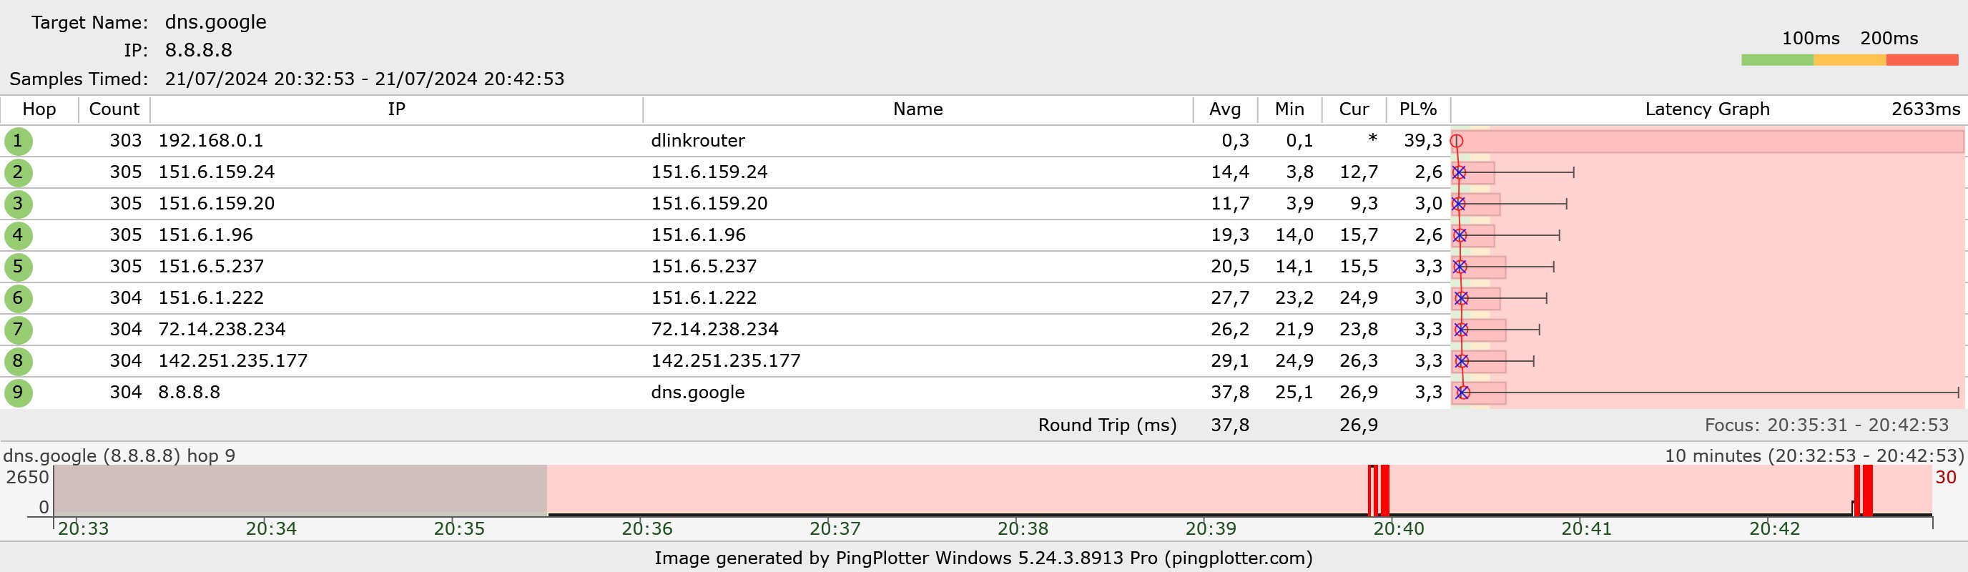Click the 10 minutes time range label

(x=1814, y=456)
